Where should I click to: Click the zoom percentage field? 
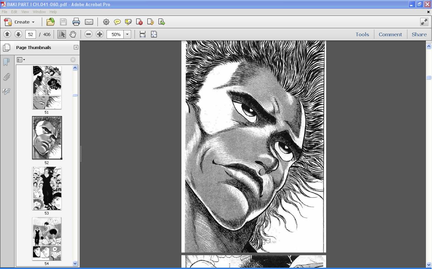(x=116, y=34)
